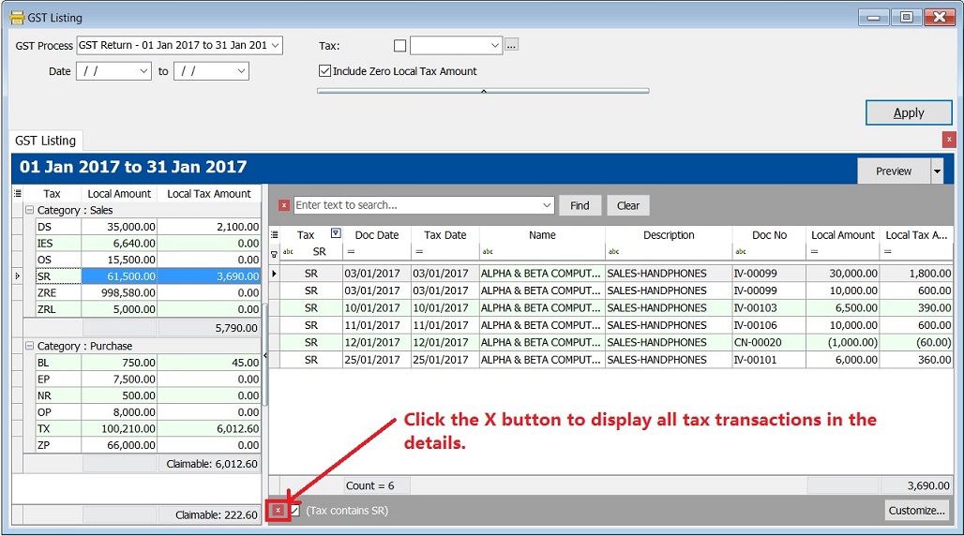The height and width of the screenshot is (536, 964).
Task: Toggle the Tax contains SR filter checkbox
Action: coord(295,511)
